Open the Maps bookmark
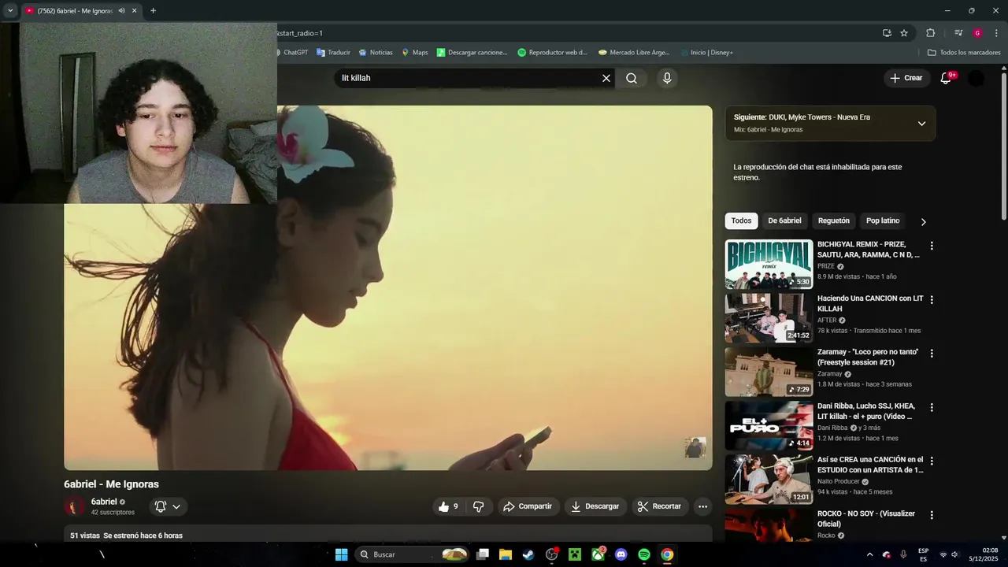The image size is (1008, 567). [415, 53]
